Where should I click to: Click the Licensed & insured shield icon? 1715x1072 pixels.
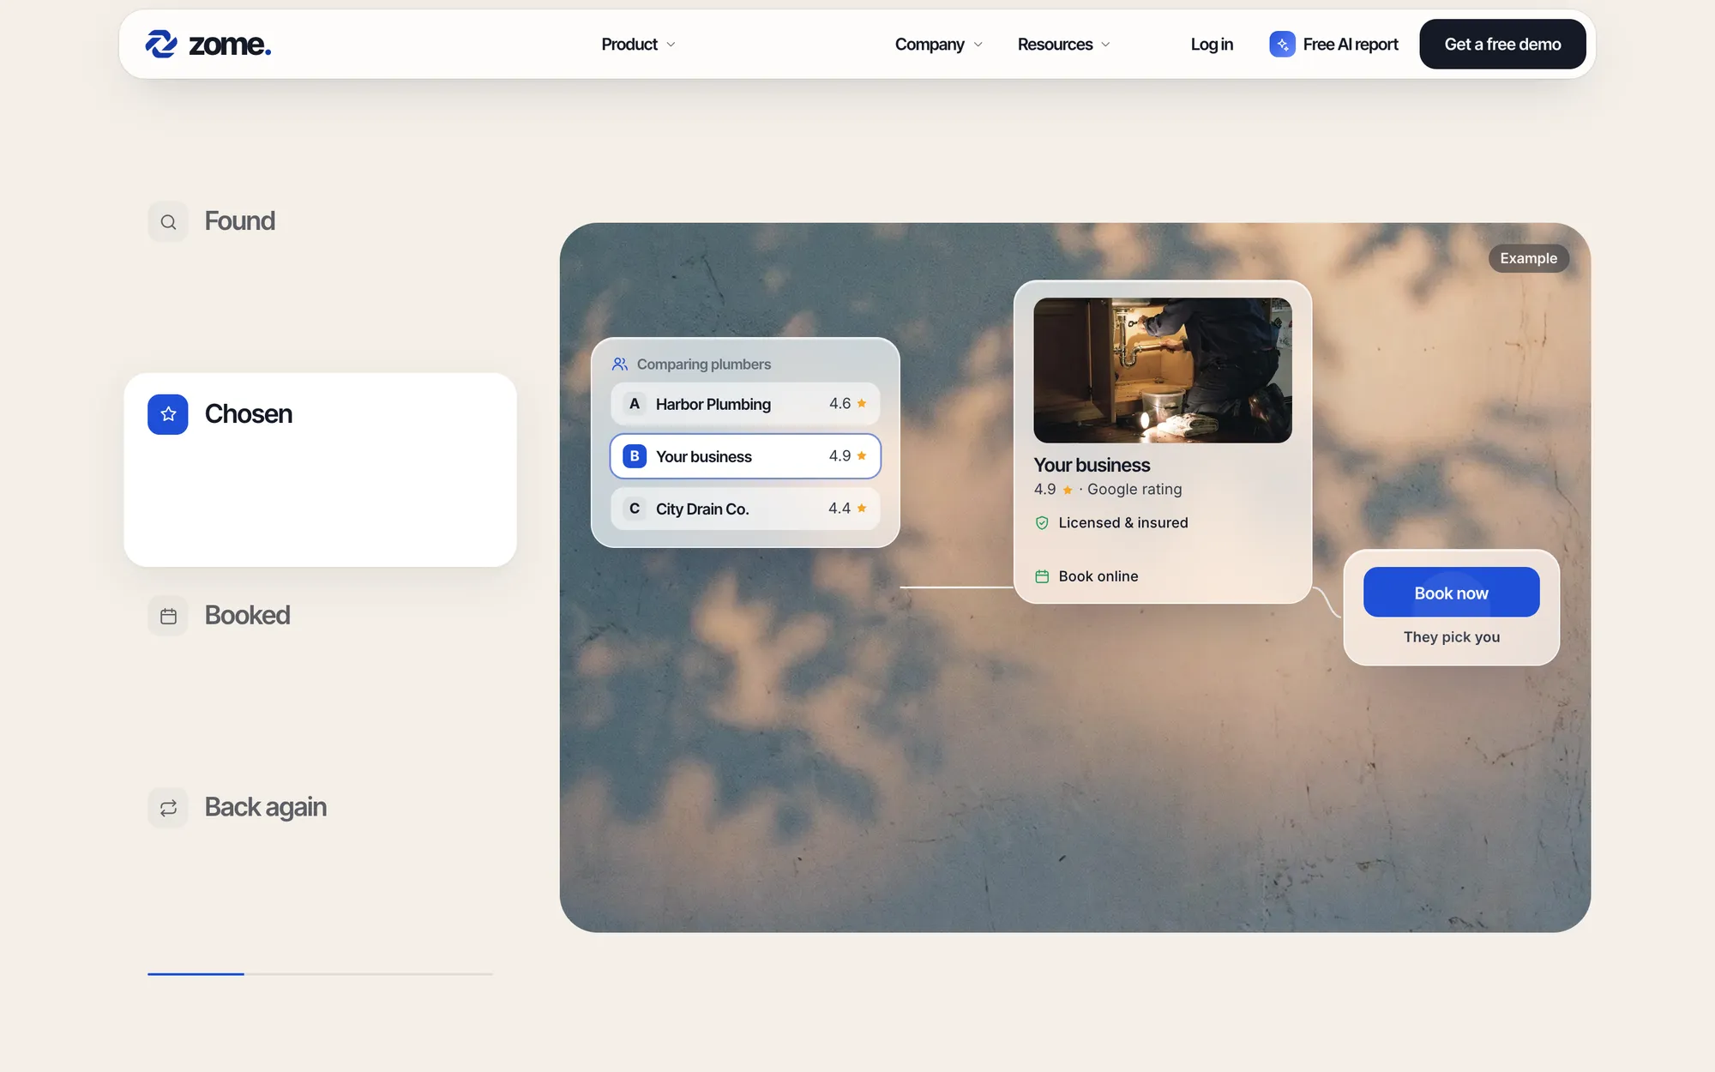click(1042, 523)
